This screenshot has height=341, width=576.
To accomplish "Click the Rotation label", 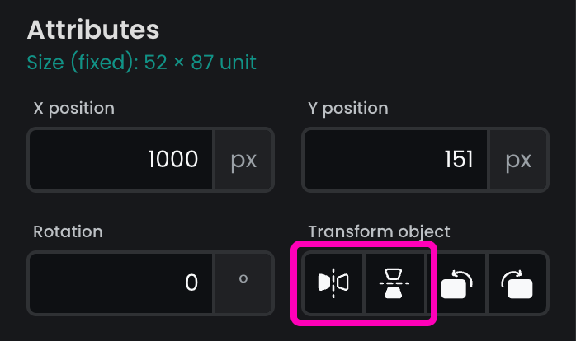I will click(66, 231).
